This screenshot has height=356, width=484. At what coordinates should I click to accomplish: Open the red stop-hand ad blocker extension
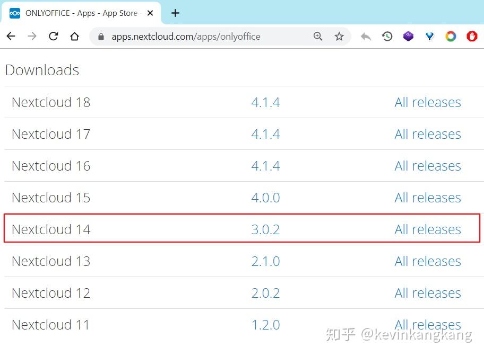[x=471, y=37]
